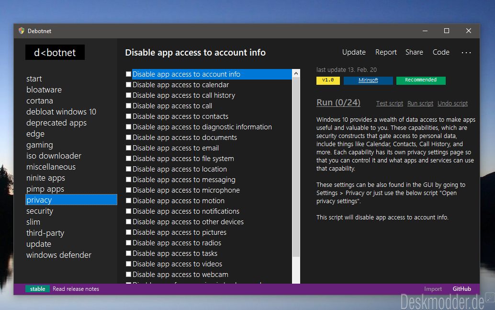Select the slim category

tap(33, 222)
